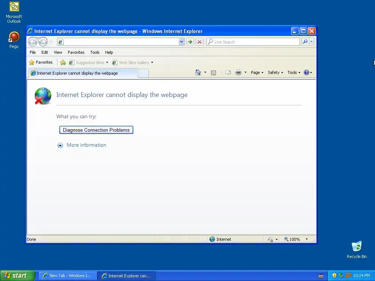Click the green Go arrow button
The height and width of the screenshot is (281, 375).
[190, 42]
